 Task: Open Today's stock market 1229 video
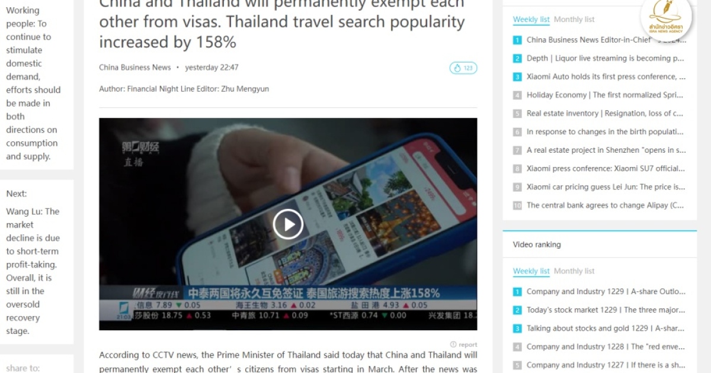point(606,310)
